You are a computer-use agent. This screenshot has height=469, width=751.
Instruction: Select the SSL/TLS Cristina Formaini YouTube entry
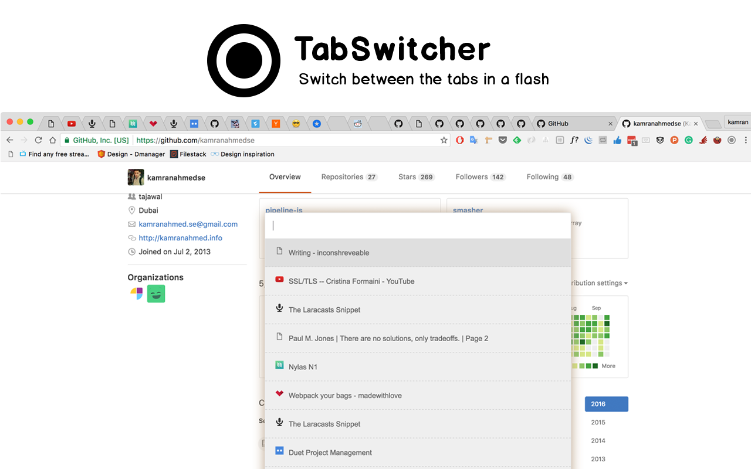pyautogui.click(x=418, y=281)
